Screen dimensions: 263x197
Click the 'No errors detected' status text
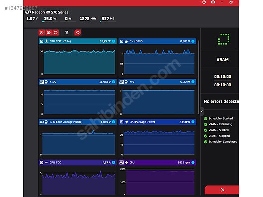point(221,101)
